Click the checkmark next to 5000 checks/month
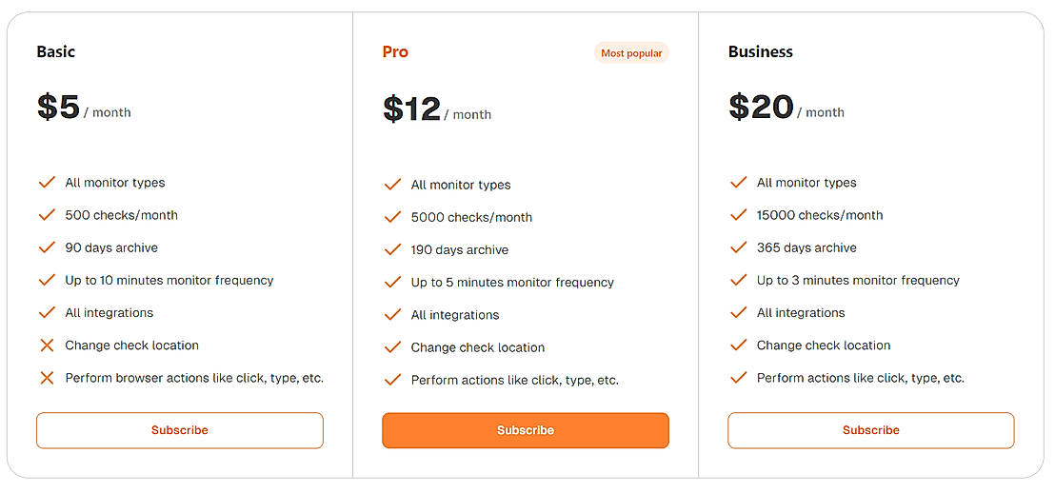The width and height of the screenshot is (1055, 493). [392, 217]
